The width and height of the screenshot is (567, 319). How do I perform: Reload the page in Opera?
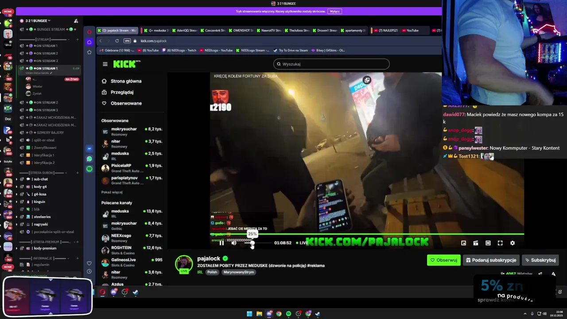pos(117,41)
